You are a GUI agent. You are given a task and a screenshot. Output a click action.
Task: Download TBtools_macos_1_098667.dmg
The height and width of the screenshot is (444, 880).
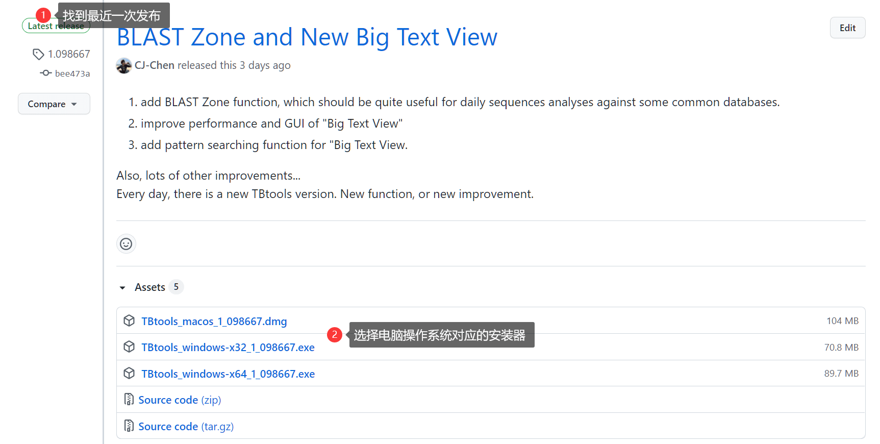coord(214,322)
